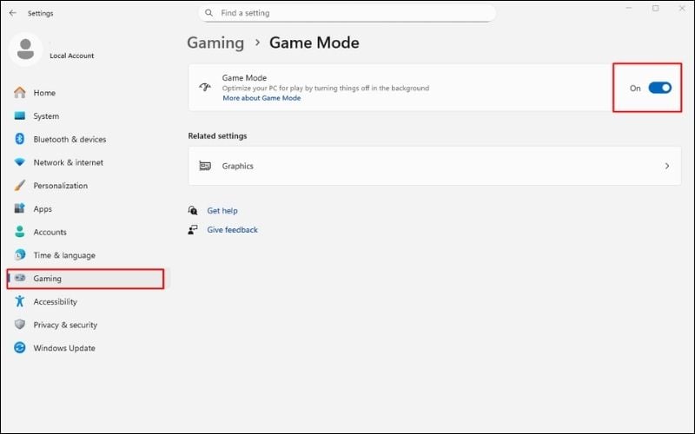The width and height of the screenshot is (695, 434).
Task: Click the Privacy & security shield icon
Action: point(19,324)
